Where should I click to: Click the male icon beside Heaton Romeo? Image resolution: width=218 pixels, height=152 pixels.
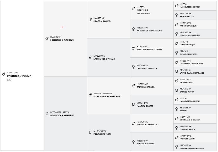90,20
